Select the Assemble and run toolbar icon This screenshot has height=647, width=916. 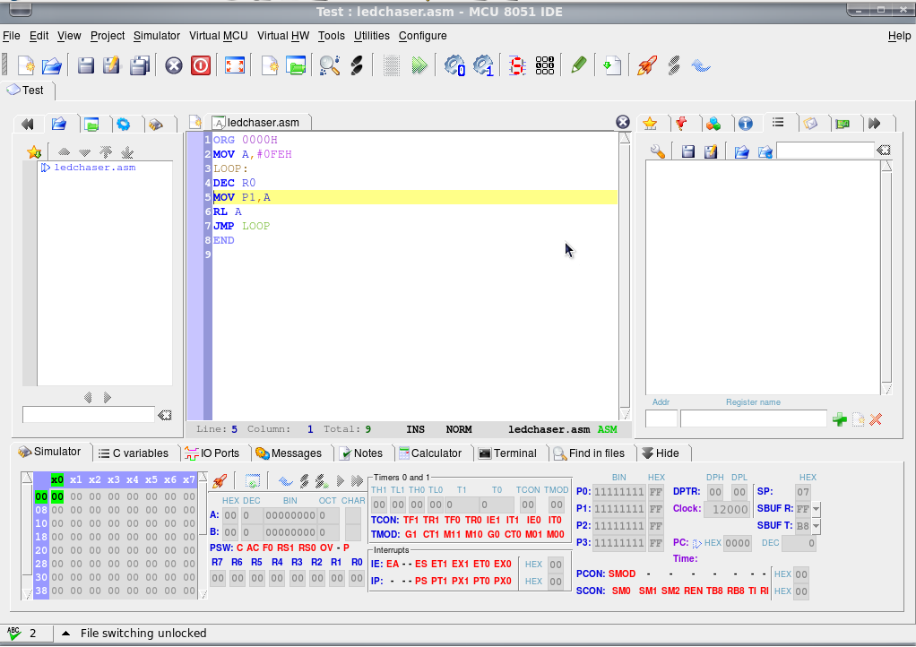[x=419, y=65]
